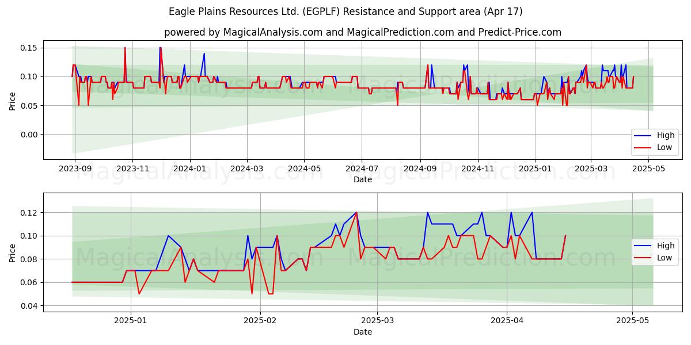Click the red line sample in lower legend

pos(644,258)
